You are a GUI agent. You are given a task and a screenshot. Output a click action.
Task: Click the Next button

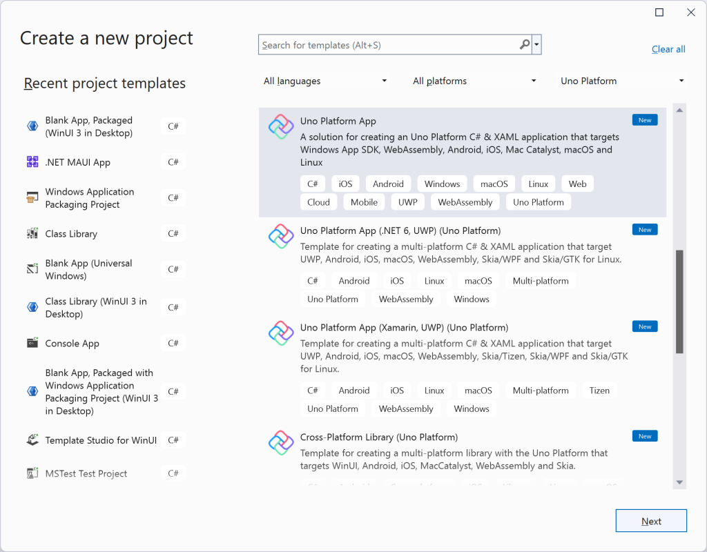[650, 520]
